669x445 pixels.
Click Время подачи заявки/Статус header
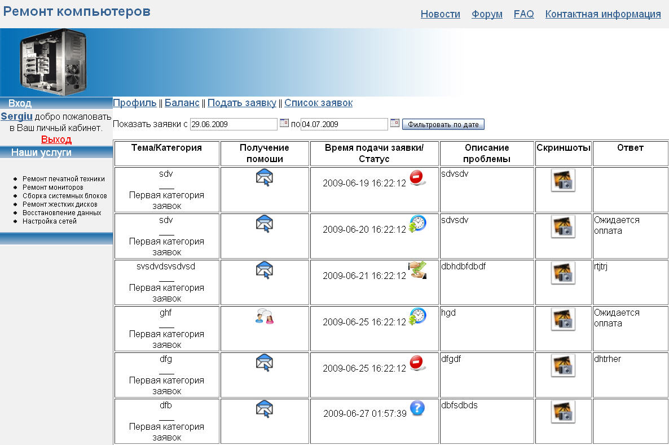pyautogui.click(x=374, y=153)
